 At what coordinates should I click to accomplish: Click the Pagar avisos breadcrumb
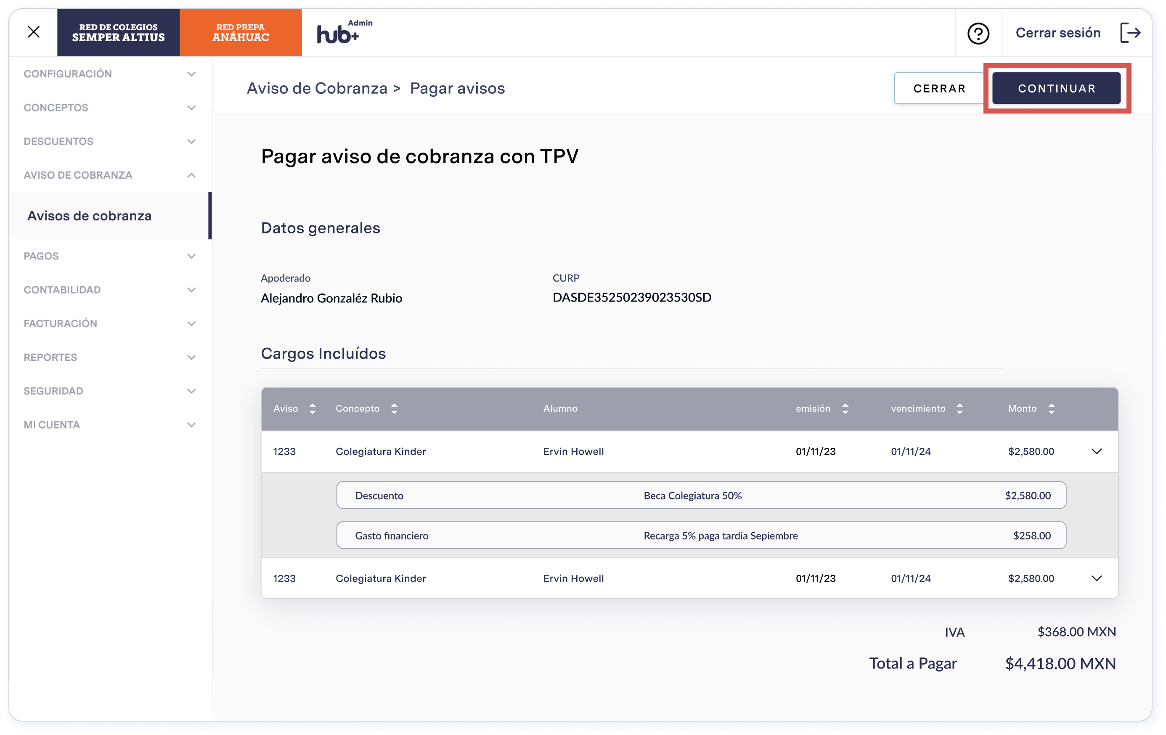[457, 88]
